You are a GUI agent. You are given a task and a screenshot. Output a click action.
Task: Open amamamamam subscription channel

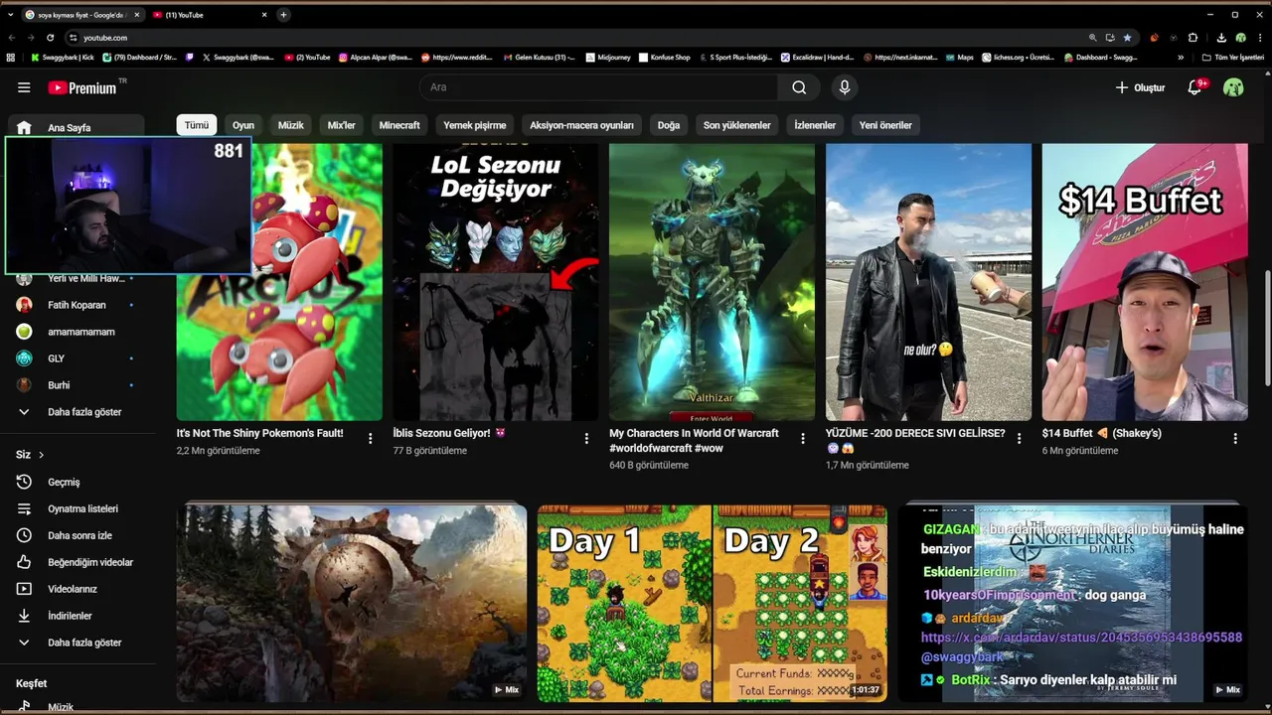coord(79,332)
